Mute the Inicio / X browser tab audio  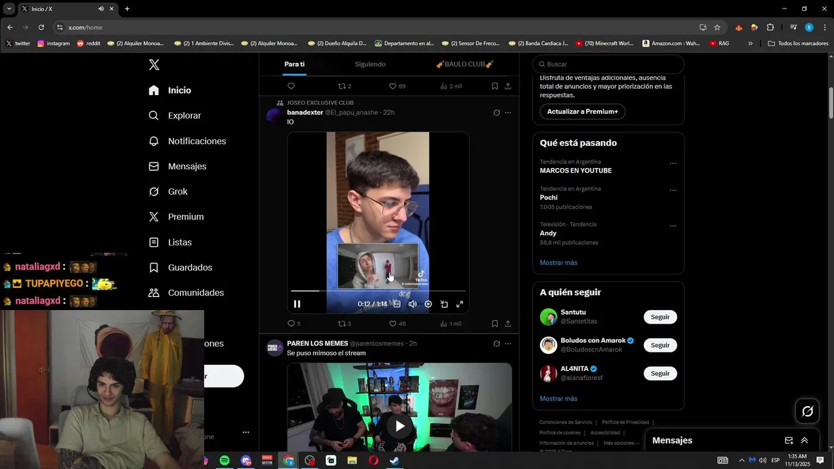101,9
